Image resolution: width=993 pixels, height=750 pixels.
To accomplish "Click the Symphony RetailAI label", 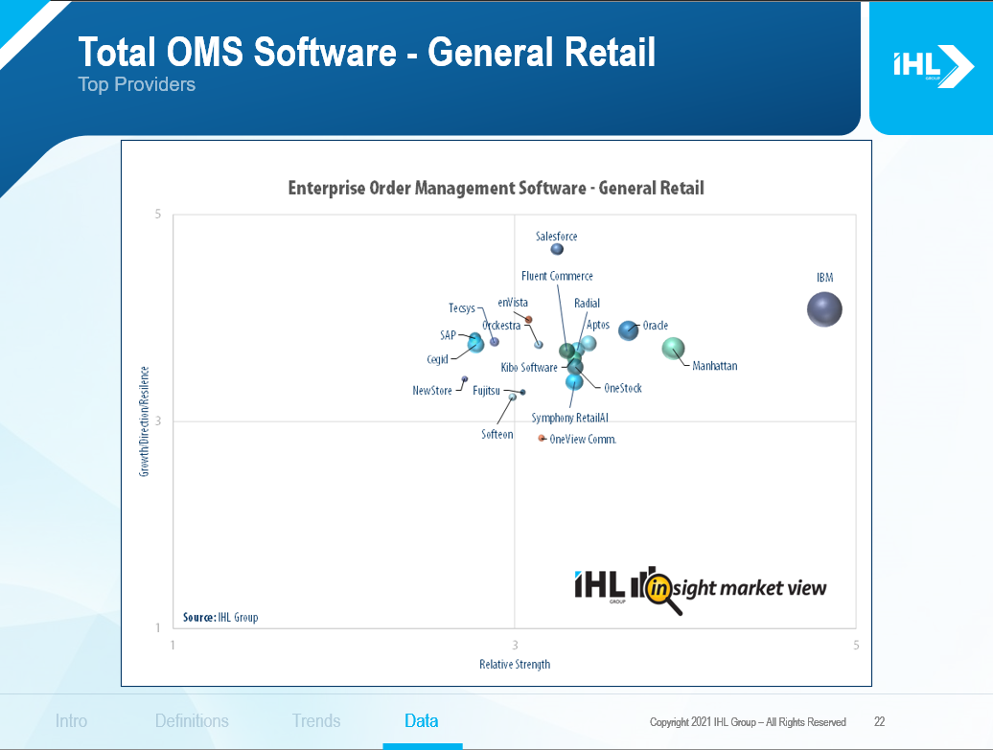I will 569,418.
